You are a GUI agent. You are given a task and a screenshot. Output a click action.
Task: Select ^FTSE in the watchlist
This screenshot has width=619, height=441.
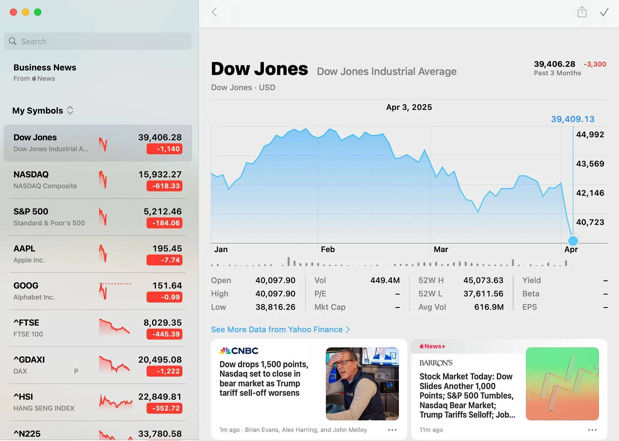click(98, 328)
